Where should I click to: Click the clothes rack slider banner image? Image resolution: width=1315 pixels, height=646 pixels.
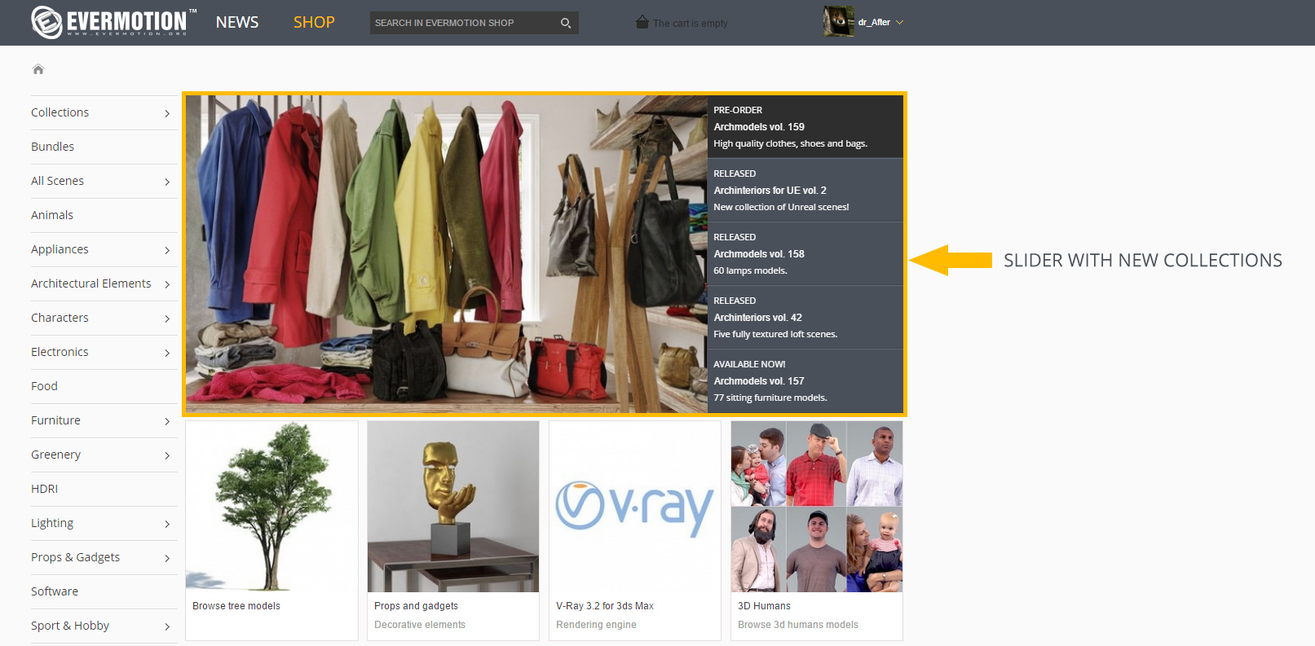coord(446,254)
